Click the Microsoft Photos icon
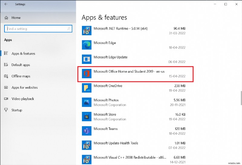Screen dimensions: 242x165 coord(87,102)
